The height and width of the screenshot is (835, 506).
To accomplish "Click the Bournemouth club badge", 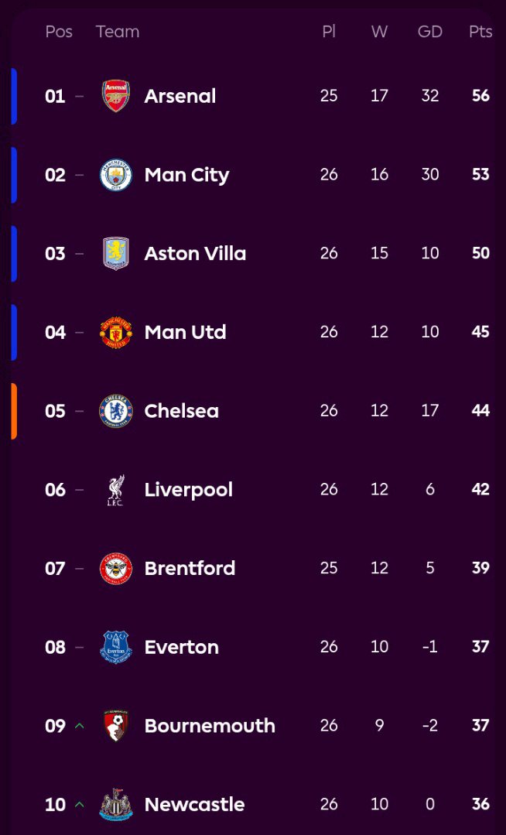I will pyautogui.click(x=116, y=726).
